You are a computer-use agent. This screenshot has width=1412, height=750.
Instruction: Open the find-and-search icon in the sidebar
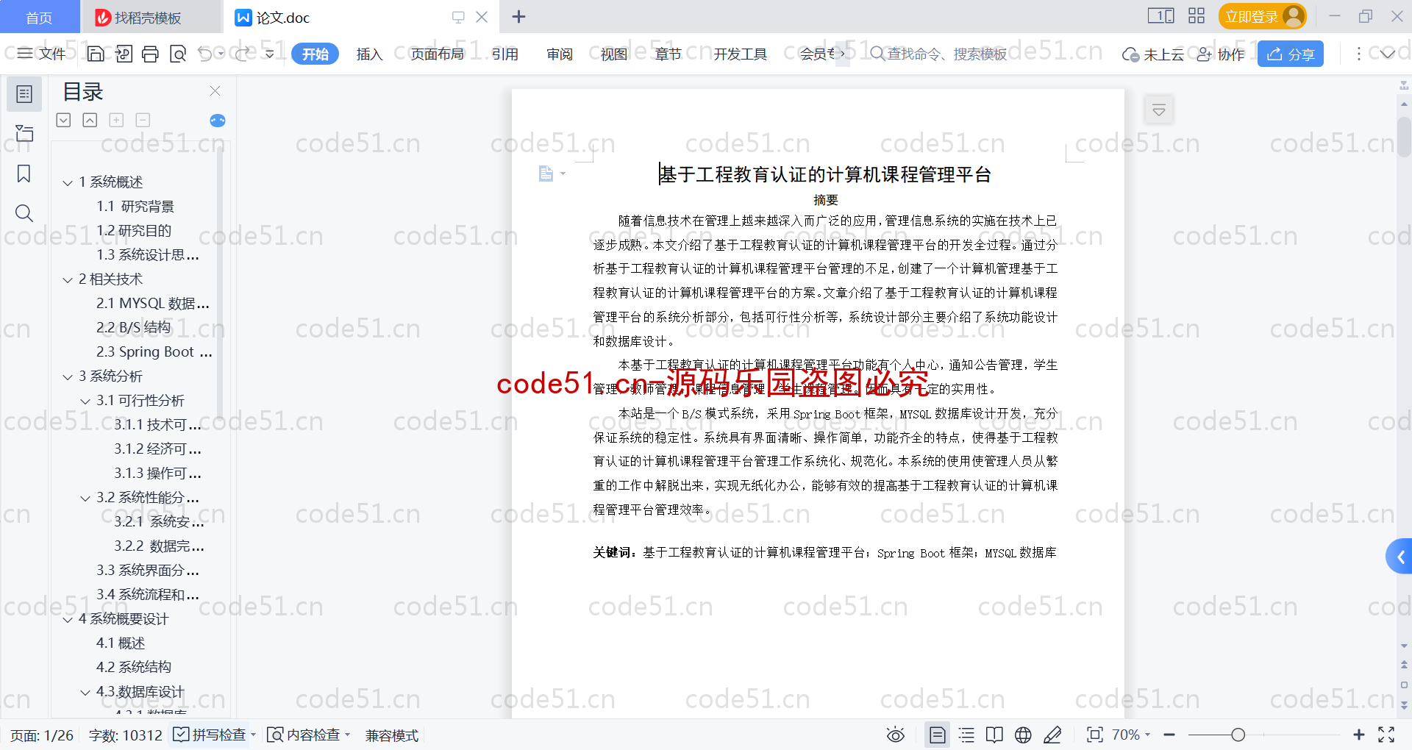click(24, 213)
